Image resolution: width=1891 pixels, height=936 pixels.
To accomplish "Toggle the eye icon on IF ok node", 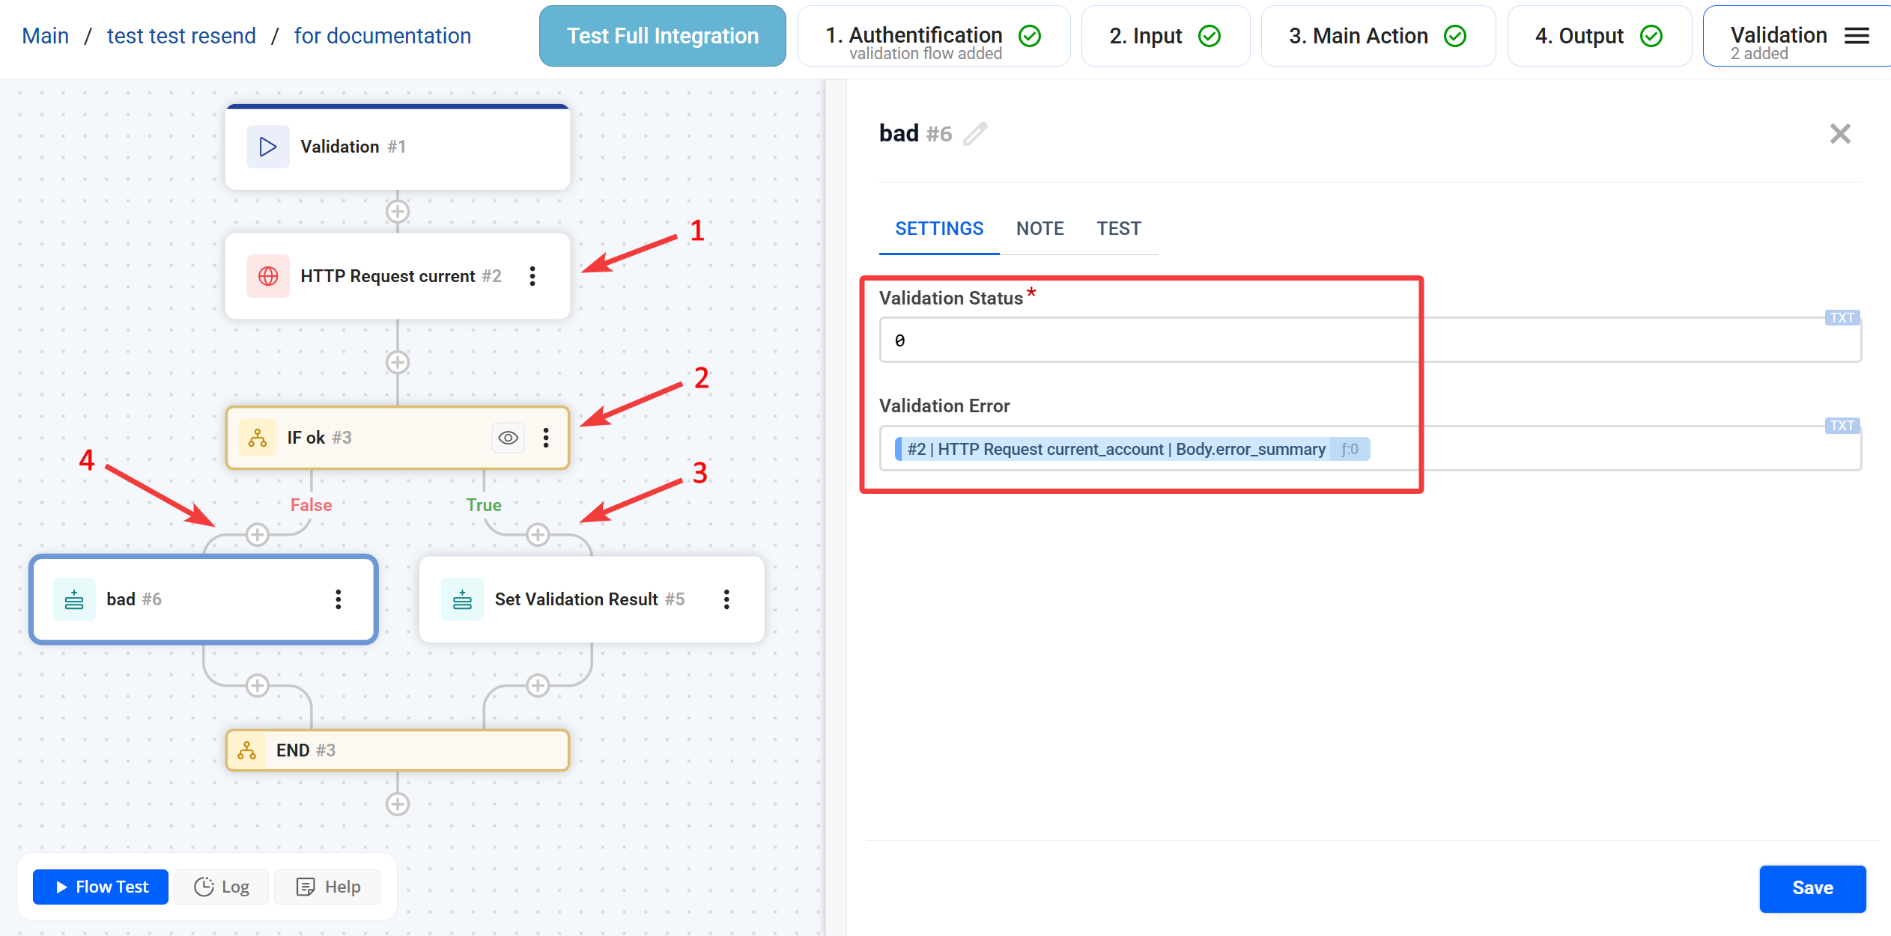I will [509, 438].
